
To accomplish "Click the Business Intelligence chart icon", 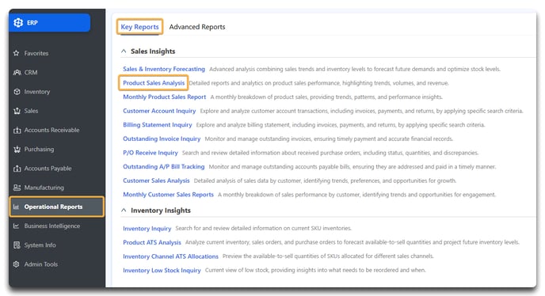I will [17, 226].
